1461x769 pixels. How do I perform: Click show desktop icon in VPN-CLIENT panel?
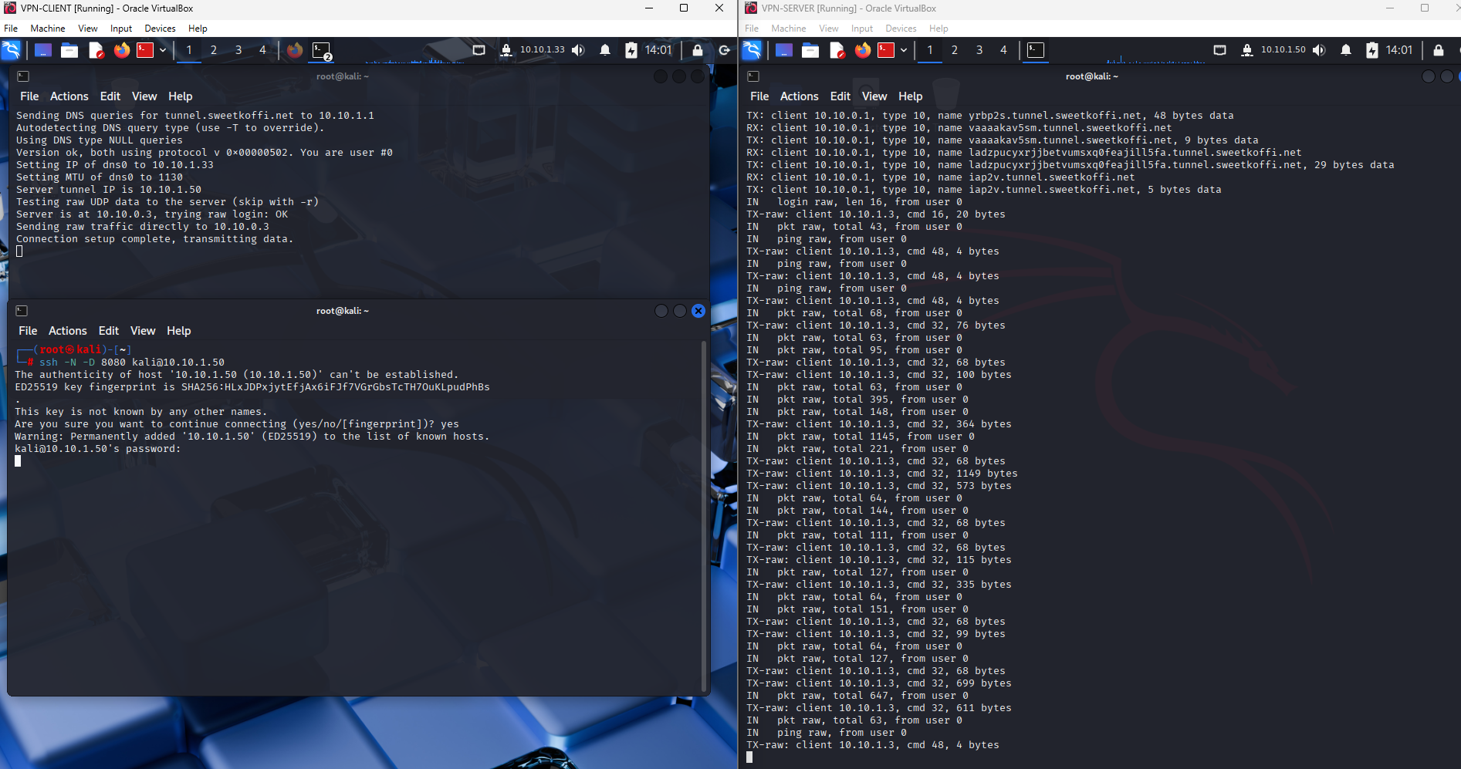click(43, 50)
